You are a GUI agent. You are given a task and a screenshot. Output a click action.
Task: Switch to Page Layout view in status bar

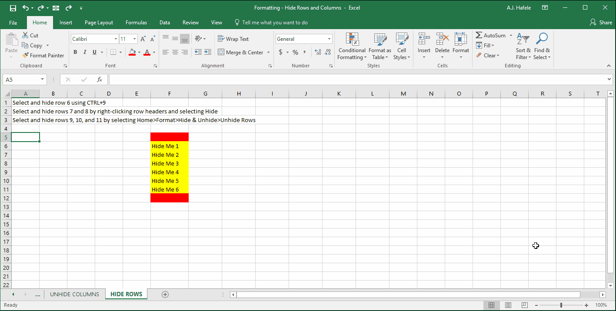(508, 305)
